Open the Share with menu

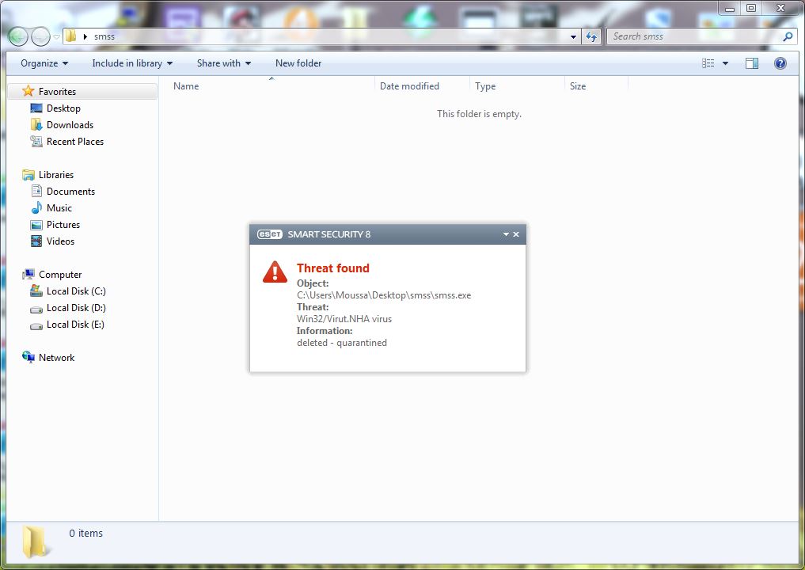coord(224,63)
